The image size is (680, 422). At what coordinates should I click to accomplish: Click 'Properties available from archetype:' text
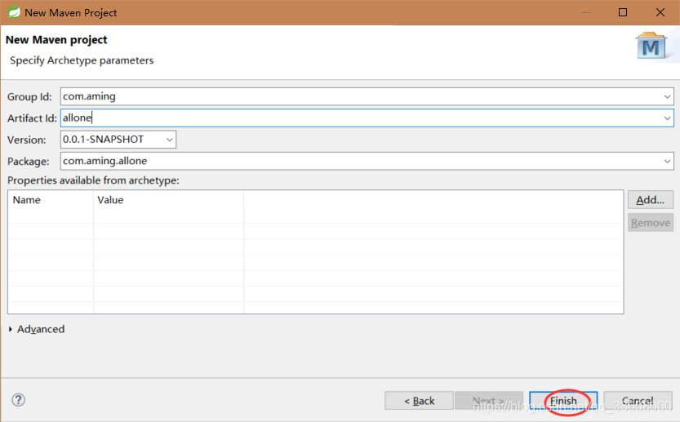click(x=93, y=180)
